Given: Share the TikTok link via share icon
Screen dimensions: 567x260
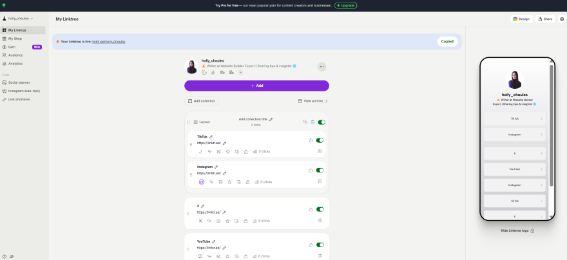Looking at the screenshot, I should coord(311,140).
